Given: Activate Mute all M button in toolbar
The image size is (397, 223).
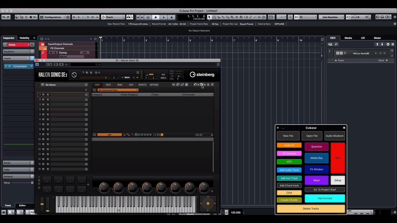Looking at the screenshot, I should [74, 17].
